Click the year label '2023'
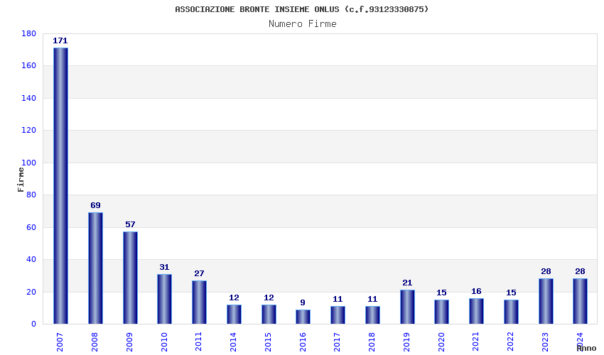Viewport: 604px width, 355px height. 545,342
